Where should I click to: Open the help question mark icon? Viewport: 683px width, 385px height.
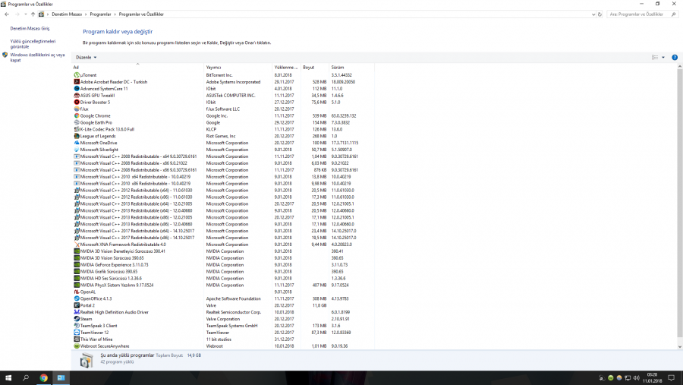pos(675,57)
